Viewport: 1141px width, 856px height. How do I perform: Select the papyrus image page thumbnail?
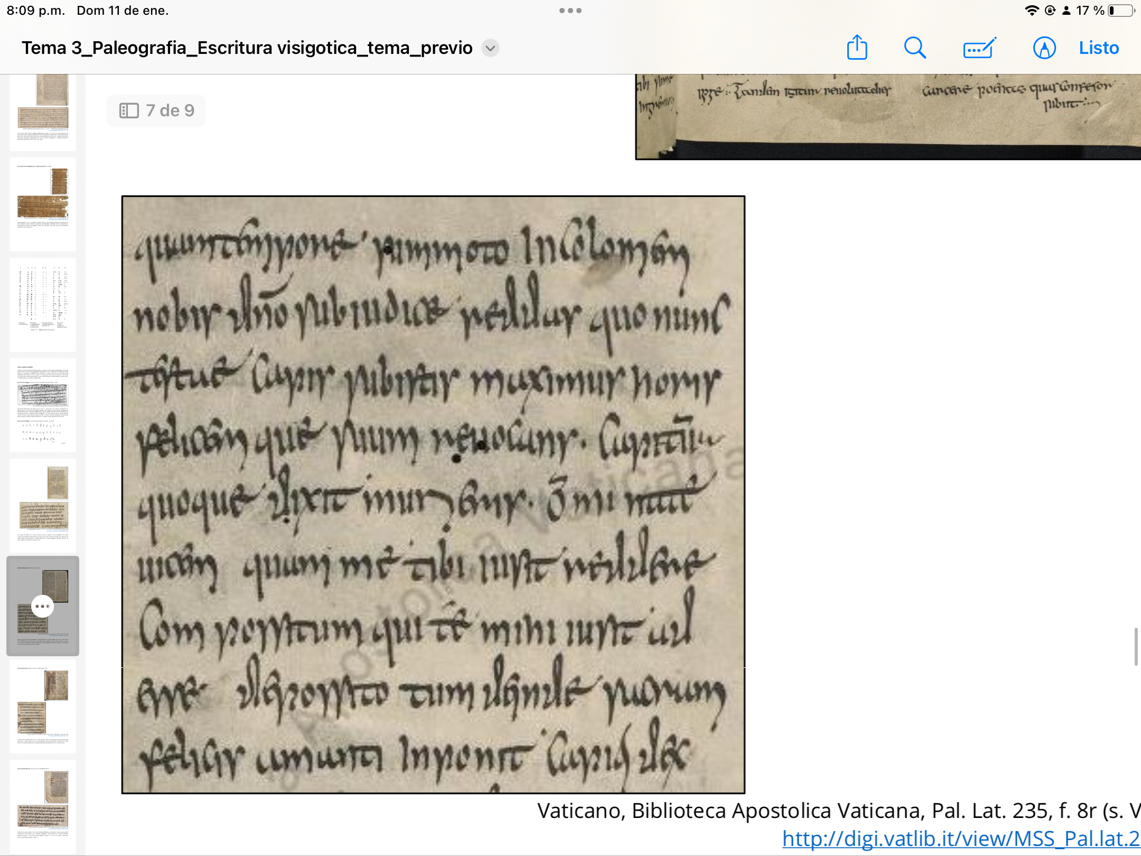(x=43, y=204)
